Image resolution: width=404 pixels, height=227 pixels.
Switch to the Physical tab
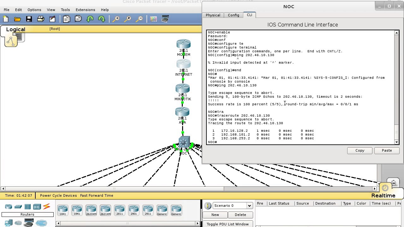coord(213,15)
